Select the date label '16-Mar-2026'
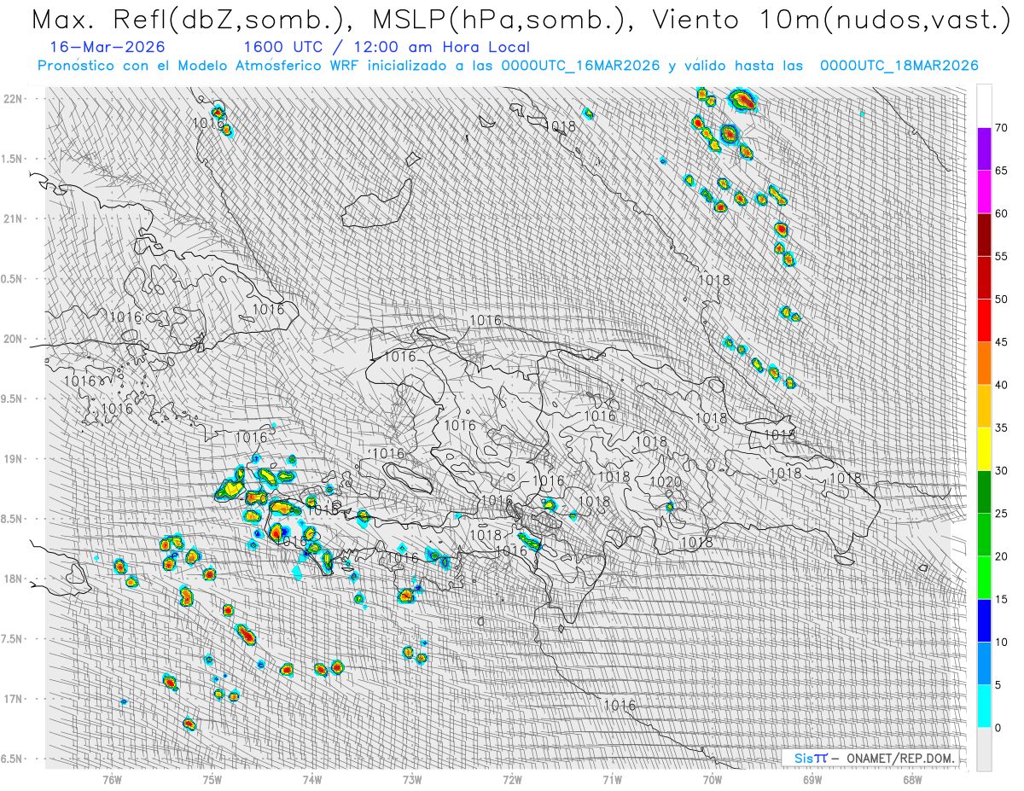This screenshot has width=1024, height=791. tap(108, 48)
